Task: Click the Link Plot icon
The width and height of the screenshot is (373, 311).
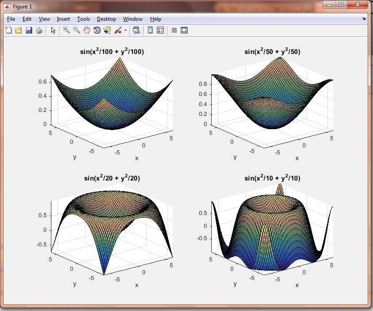Action: [x=136, y=30]
